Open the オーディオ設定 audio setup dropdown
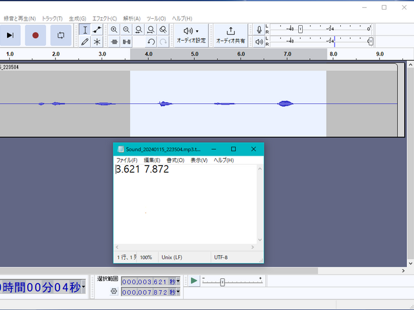 pyautogui.click(x=191, y=36)
